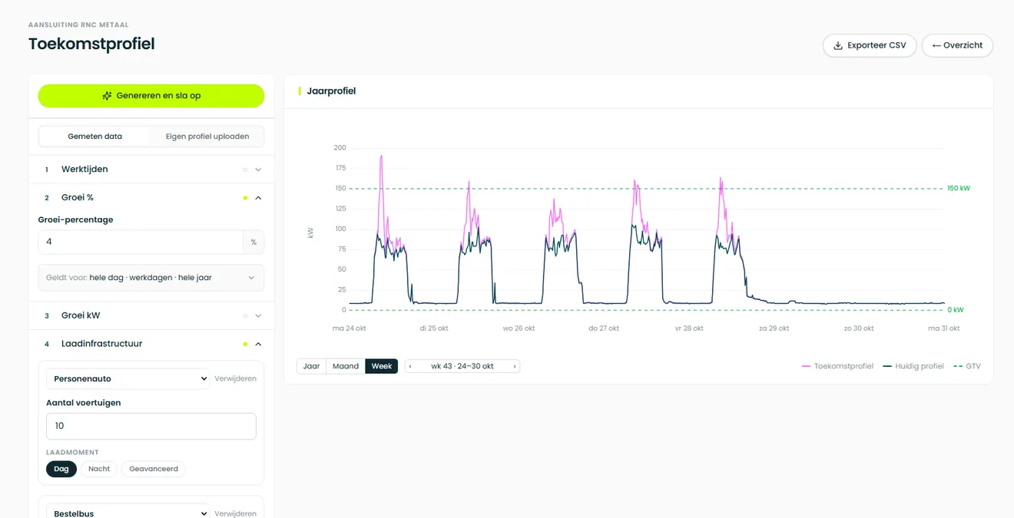Go to previous week using the left arrow
The image size is (1014, 518).
point(410,367)
